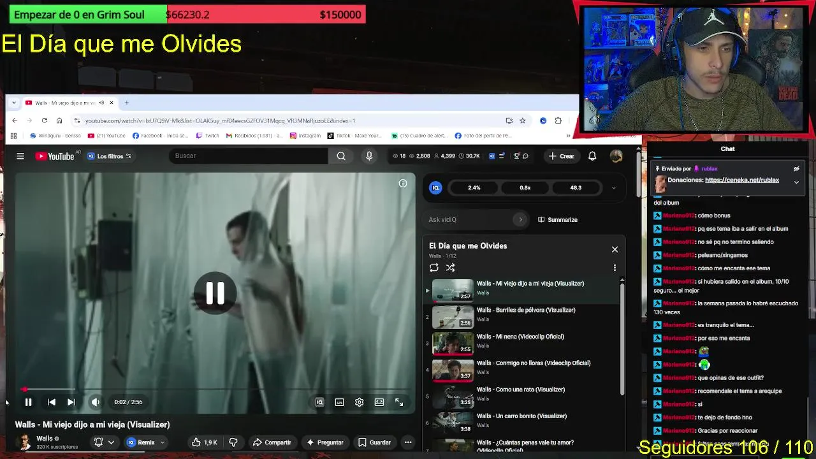Click the search magnifier button
This screenshot has width=816, height=459.
coord(341,156)
